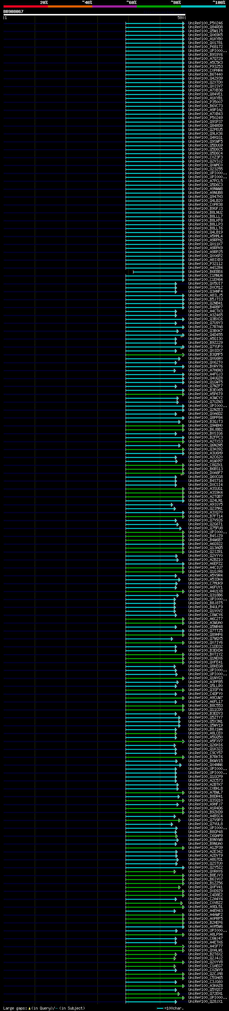Viewport: 229px width, 1011px height.
Task: Select hit label UniRef100_P50246
Action: coord(205,23)
